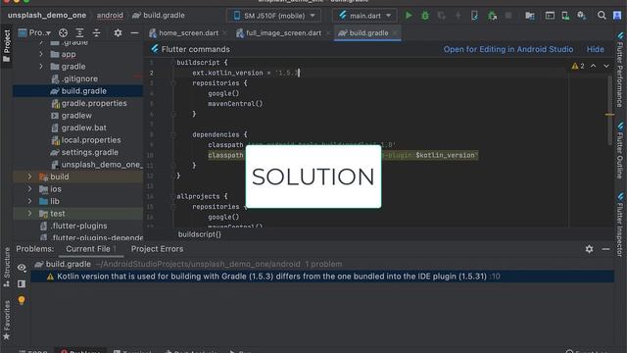The image size is (627, 353).
Task: Click the yellow lightbulb quick-fix icon
Action: (x=22, y=300)
